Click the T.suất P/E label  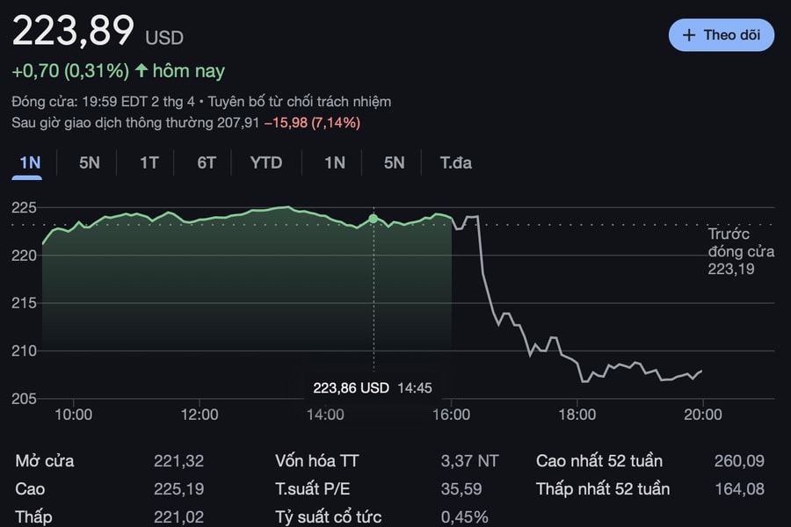[315, 488]
